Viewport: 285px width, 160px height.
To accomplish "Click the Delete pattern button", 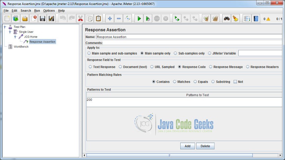I will click(205, 146).
